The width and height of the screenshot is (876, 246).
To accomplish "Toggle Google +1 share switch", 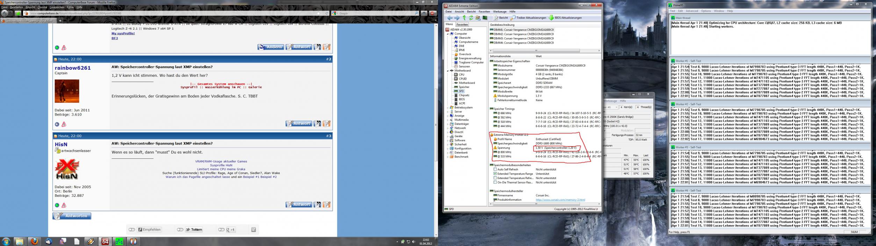I will (221, 230).
